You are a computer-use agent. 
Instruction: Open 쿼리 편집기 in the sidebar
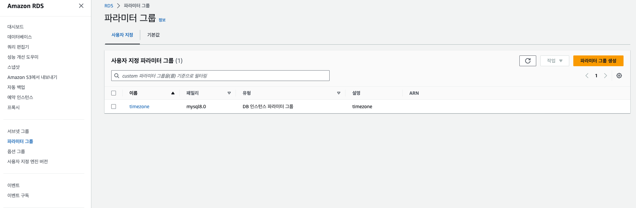[x=18, y=47]
